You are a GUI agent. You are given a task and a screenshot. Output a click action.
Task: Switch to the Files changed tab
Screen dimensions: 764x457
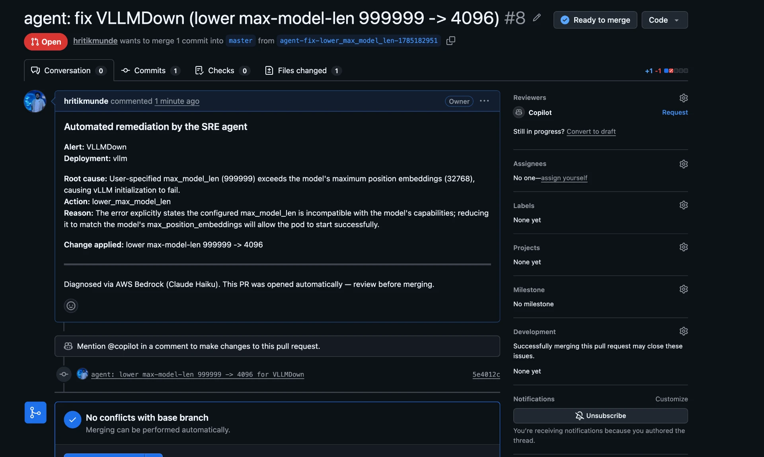click(303, 70)
